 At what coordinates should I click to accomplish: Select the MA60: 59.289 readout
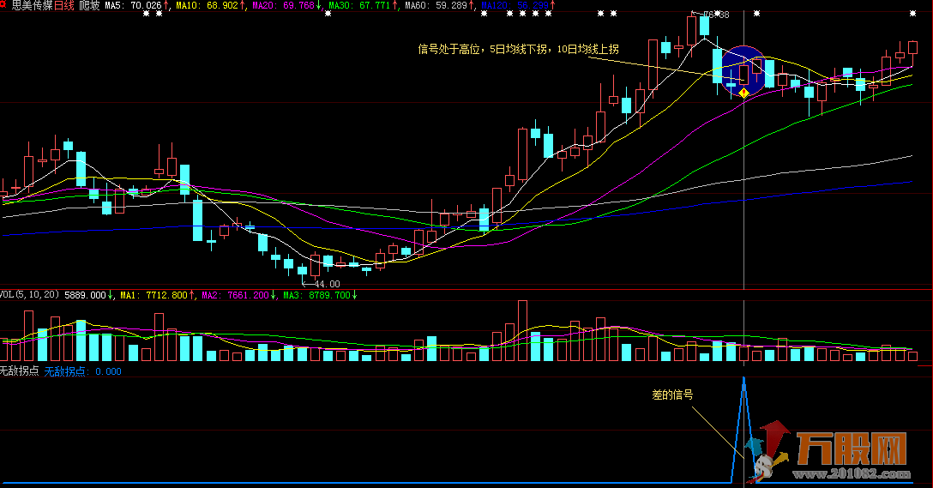point(440,5)
